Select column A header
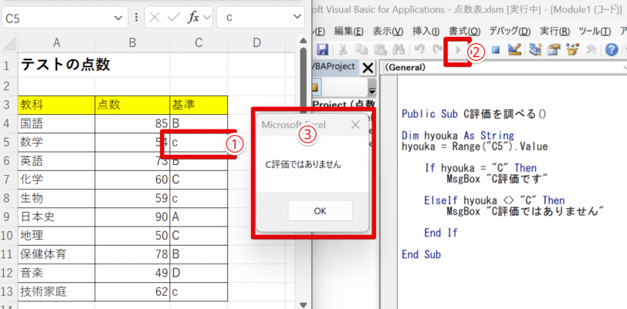This screenshot has height=309, width=627. click(56, 43)
